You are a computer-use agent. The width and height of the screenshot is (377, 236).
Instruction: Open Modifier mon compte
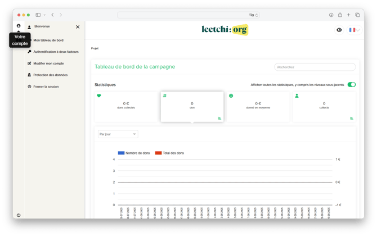pyautogui.click(x=48, y=63)
